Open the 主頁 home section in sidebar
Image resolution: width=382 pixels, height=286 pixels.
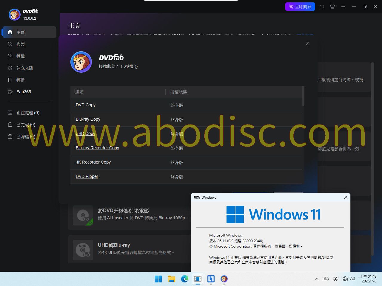coord(29,32)
